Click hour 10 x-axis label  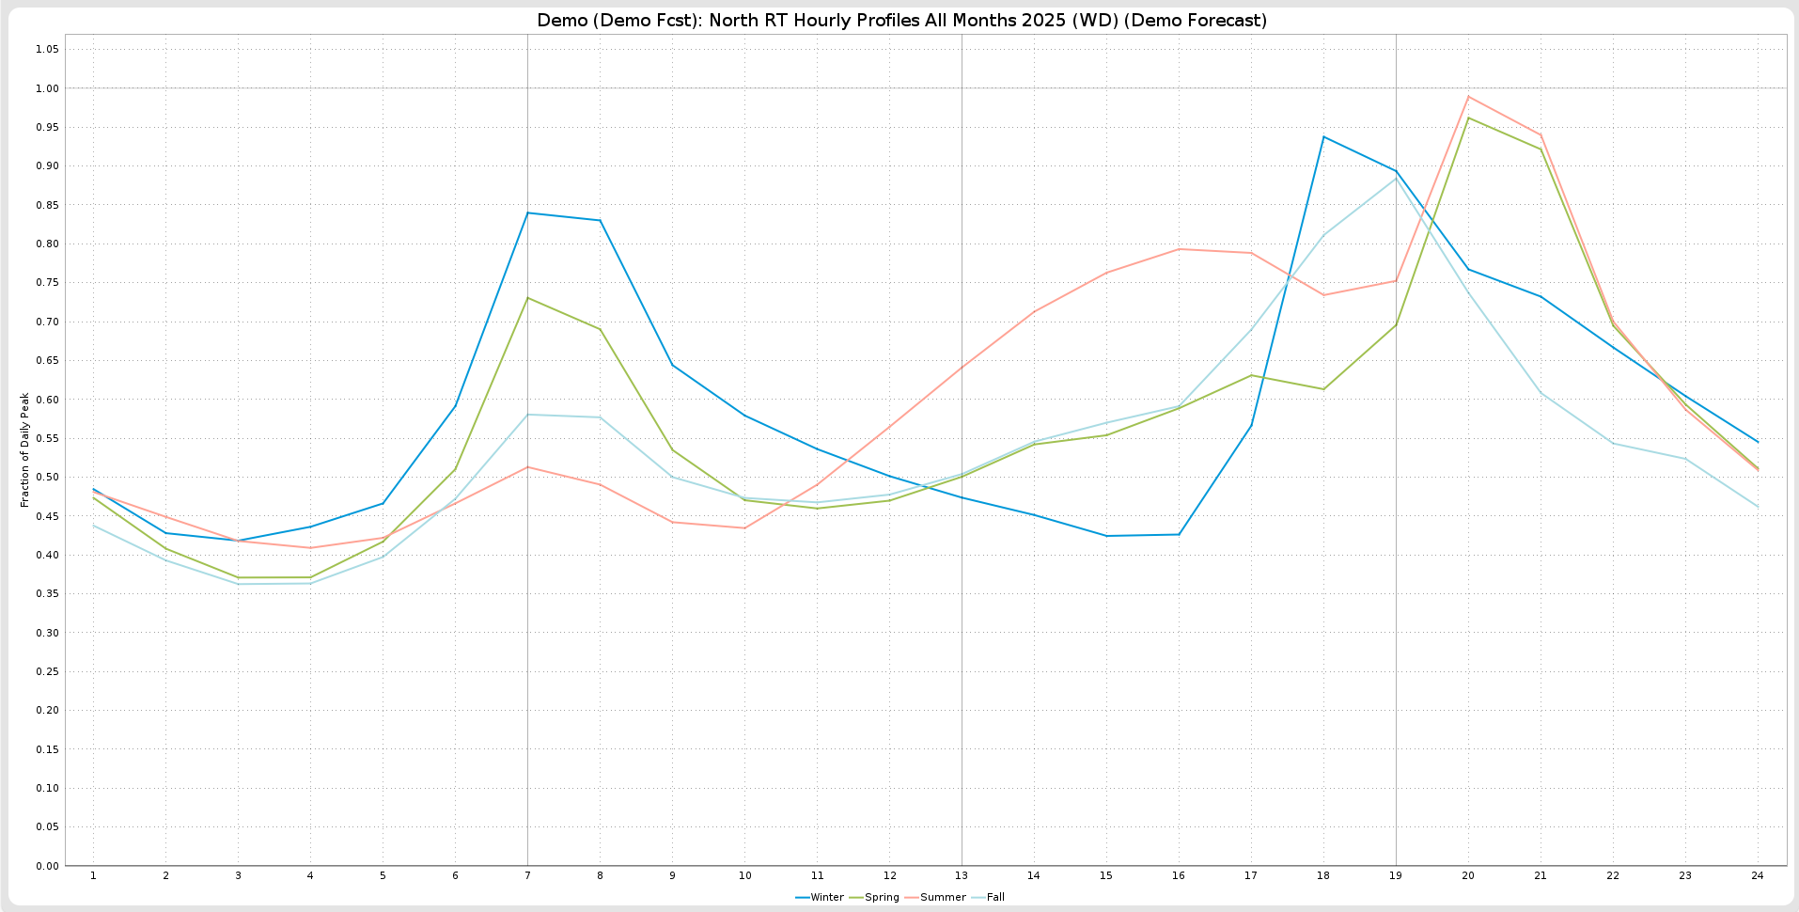[744, 875]
